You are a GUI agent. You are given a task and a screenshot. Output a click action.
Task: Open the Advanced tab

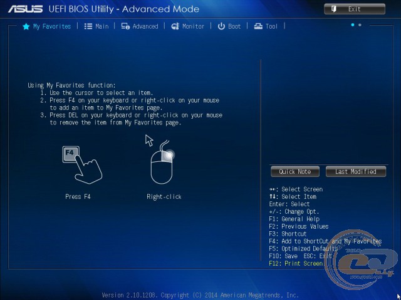[140, 26]
